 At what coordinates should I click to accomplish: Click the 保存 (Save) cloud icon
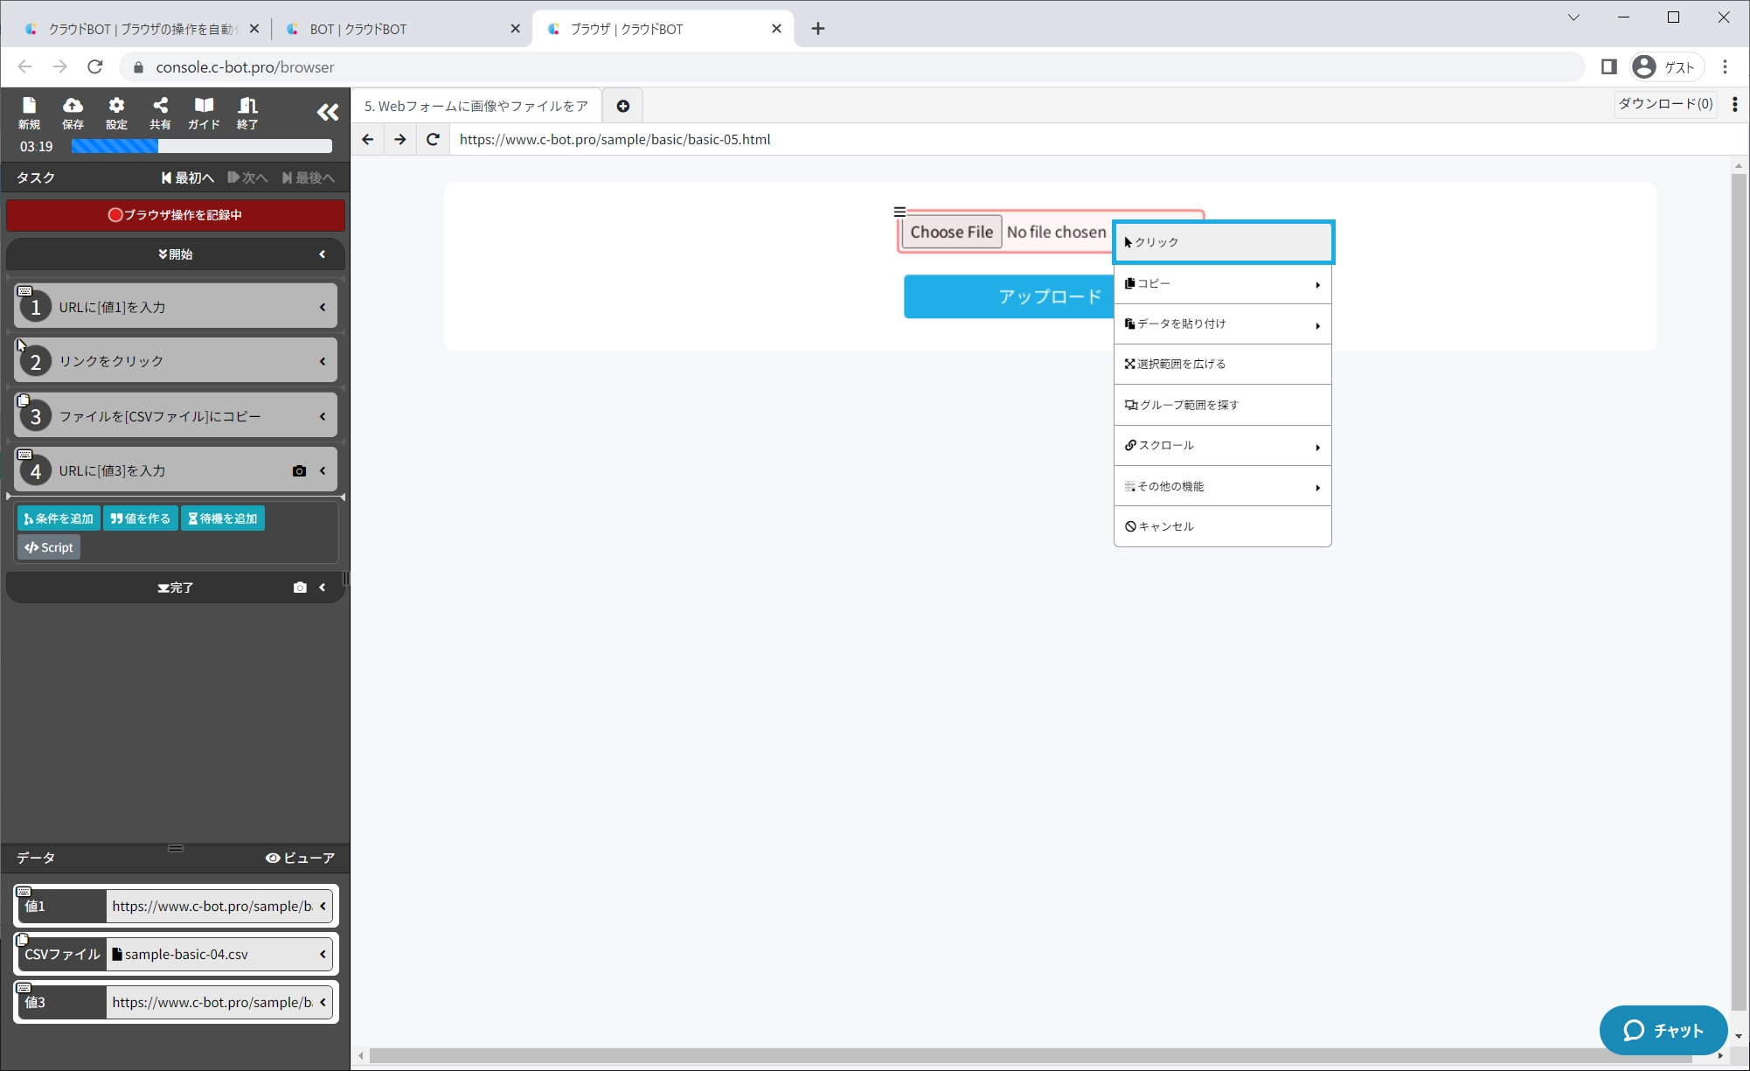click(73, 113)
